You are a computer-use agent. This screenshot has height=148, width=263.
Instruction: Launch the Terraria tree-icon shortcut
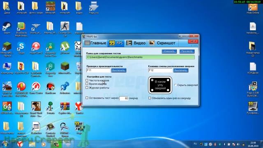[50, 108]
